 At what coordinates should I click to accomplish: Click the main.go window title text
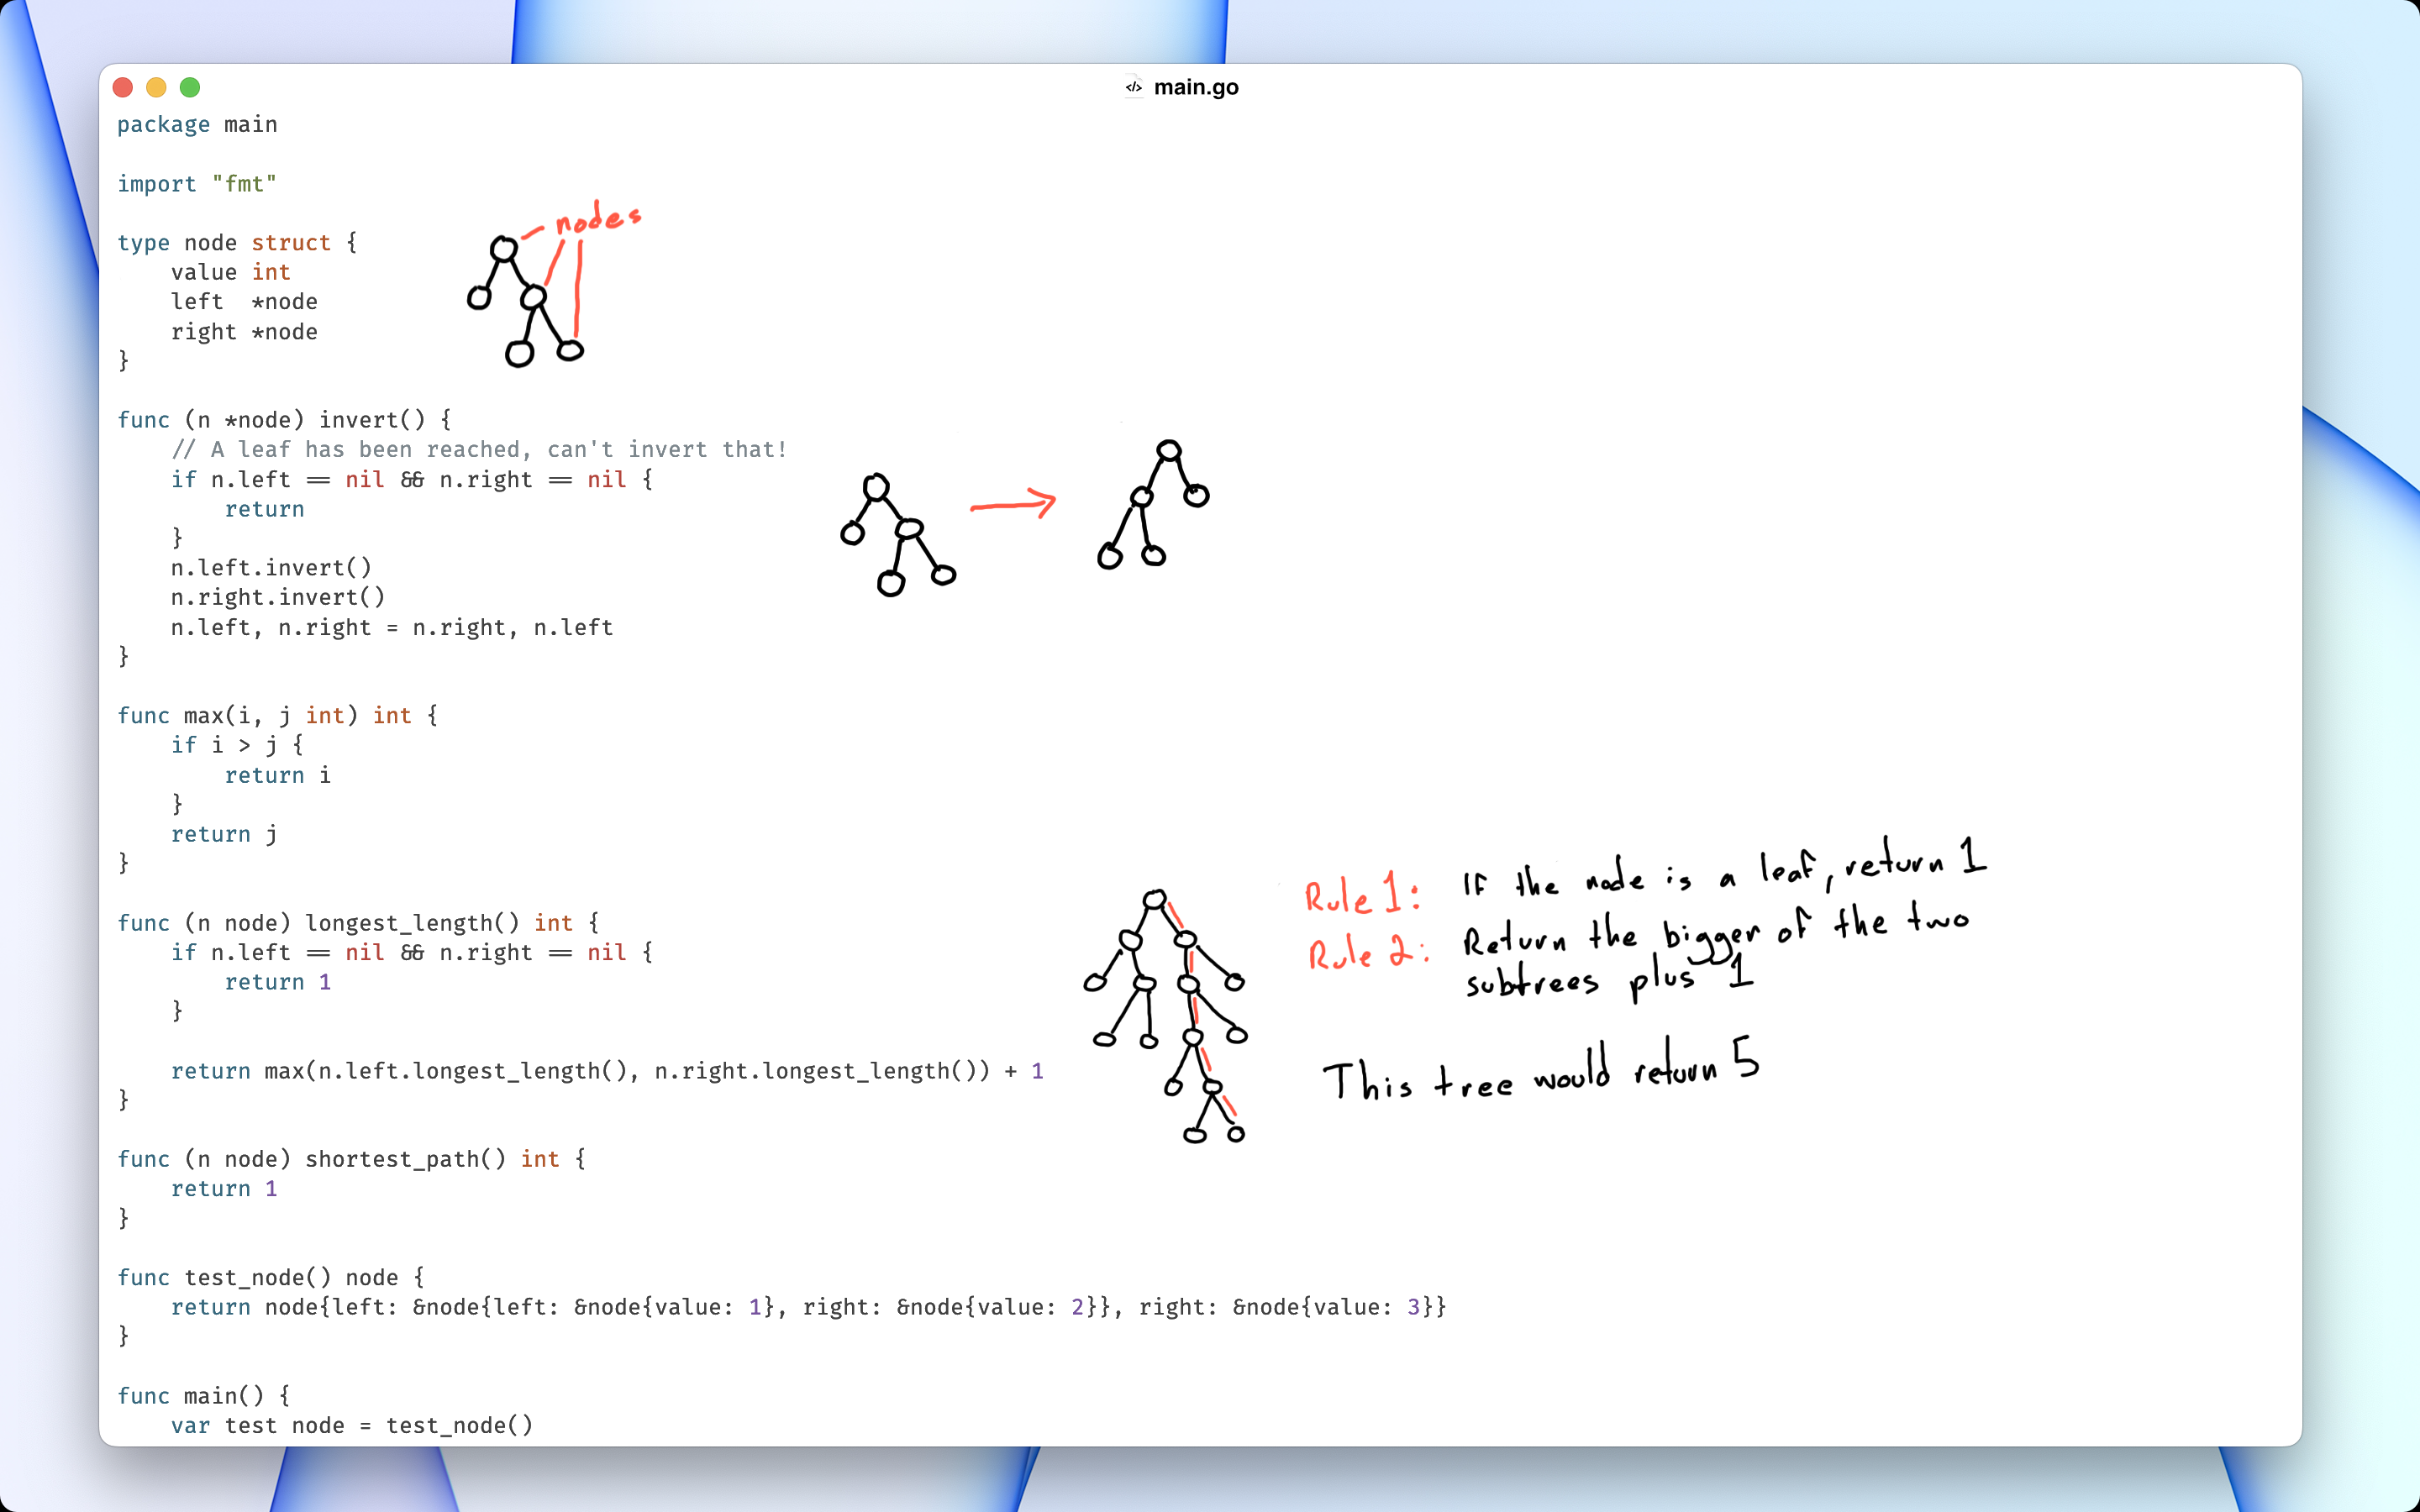(x=1196, y=87)
